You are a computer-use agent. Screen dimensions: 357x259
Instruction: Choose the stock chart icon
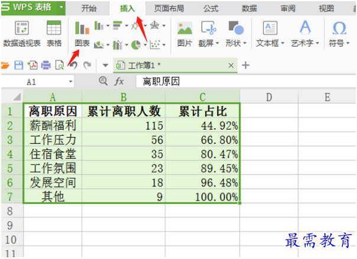pyautogui.click(x=118, y=44)
